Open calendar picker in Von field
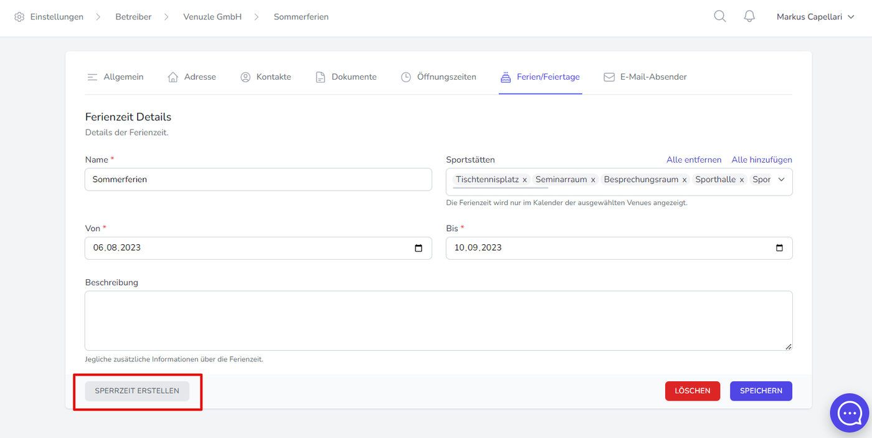Viewport: 872px width, 438px height. coord(419,248)
